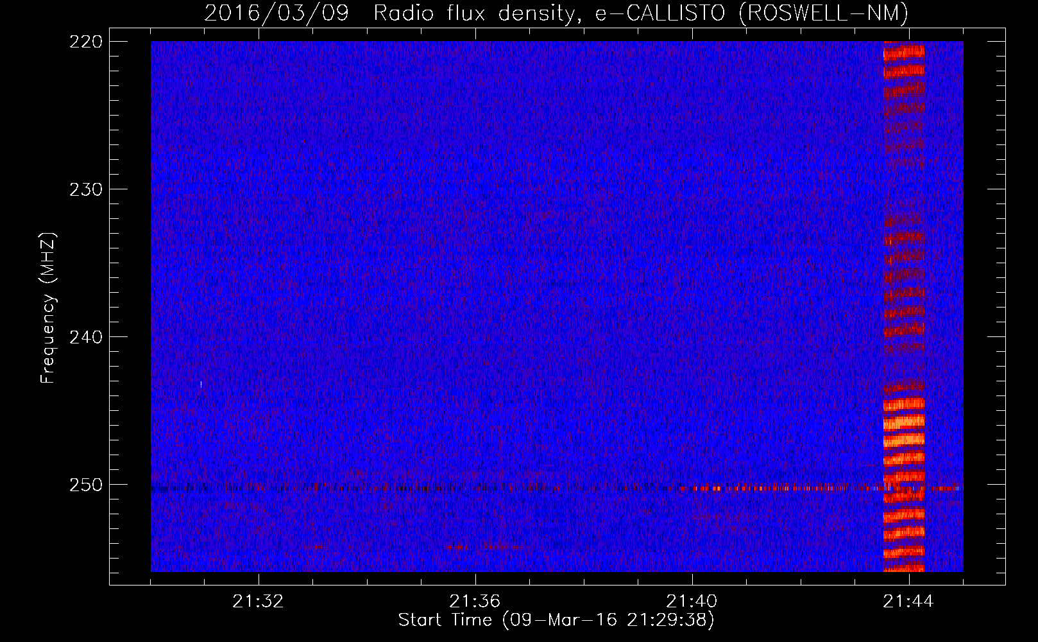Click the small white spike near 243 MHz
Screen dimensions: 1038x642
click(x=201, y=384)
